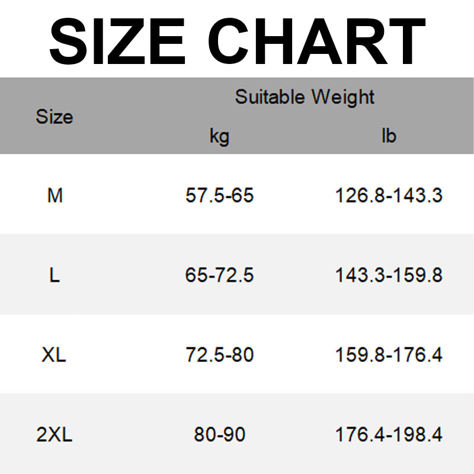Click the 72.5-80 kg value

pyautogui.click(x=219, y=355)
